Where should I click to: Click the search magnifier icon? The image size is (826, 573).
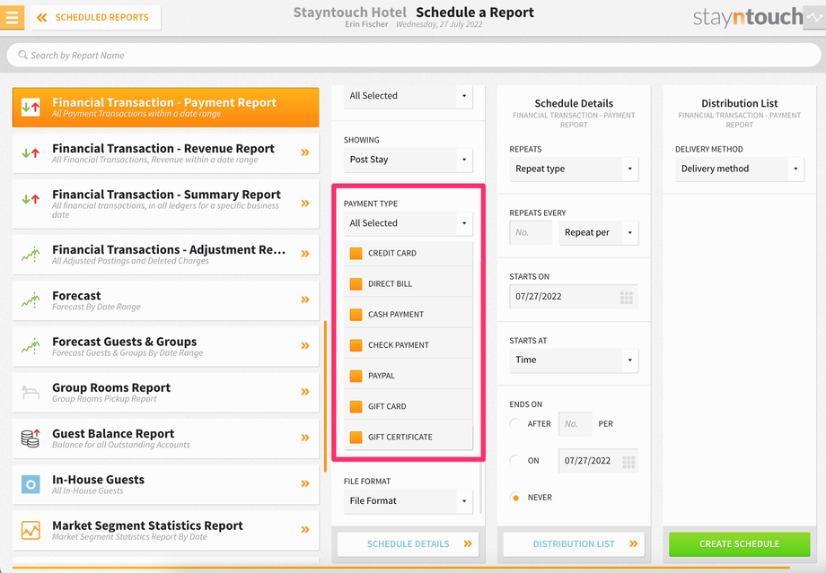point(22,55)
